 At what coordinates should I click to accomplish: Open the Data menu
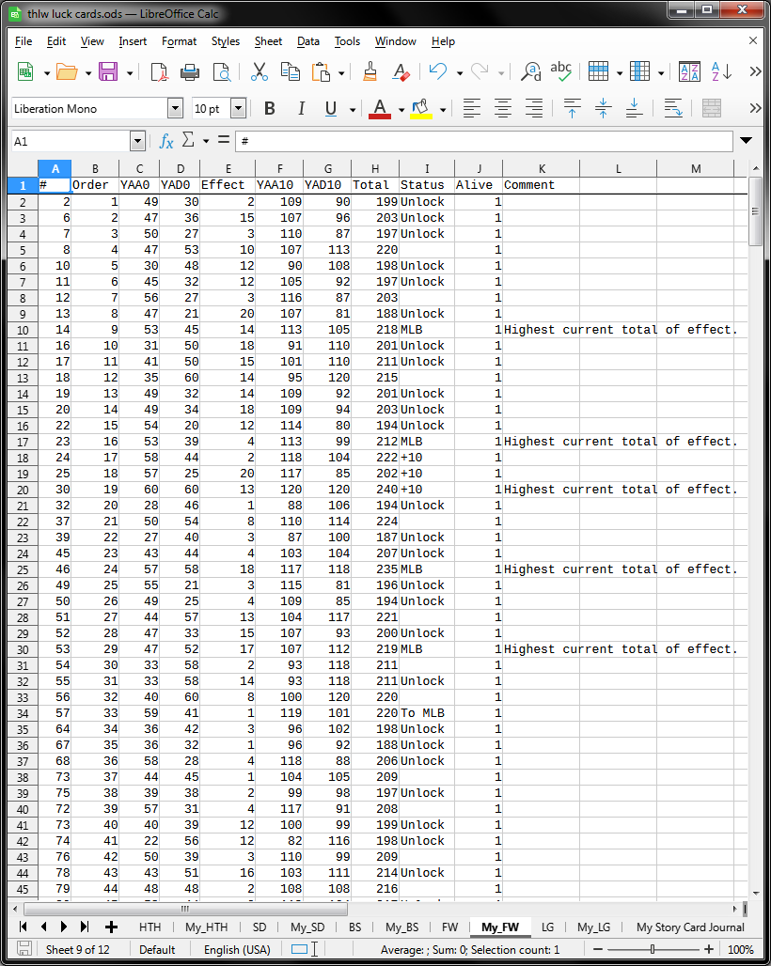307,41
